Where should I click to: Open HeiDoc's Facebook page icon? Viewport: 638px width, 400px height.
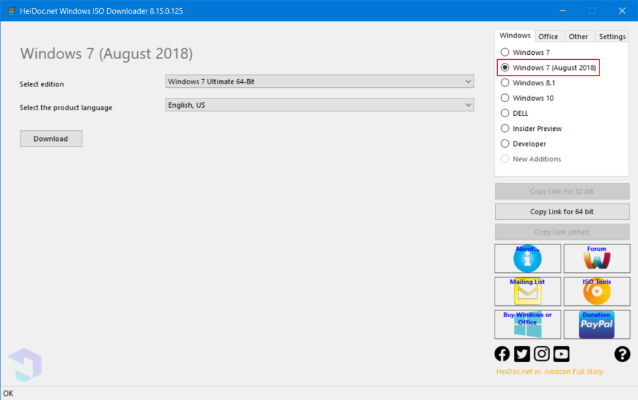502,353
